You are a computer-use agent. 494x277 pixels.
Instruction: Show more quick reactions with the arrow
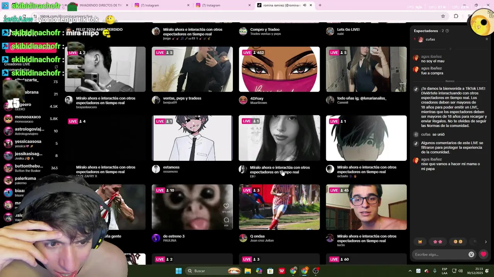click(486, 242)
